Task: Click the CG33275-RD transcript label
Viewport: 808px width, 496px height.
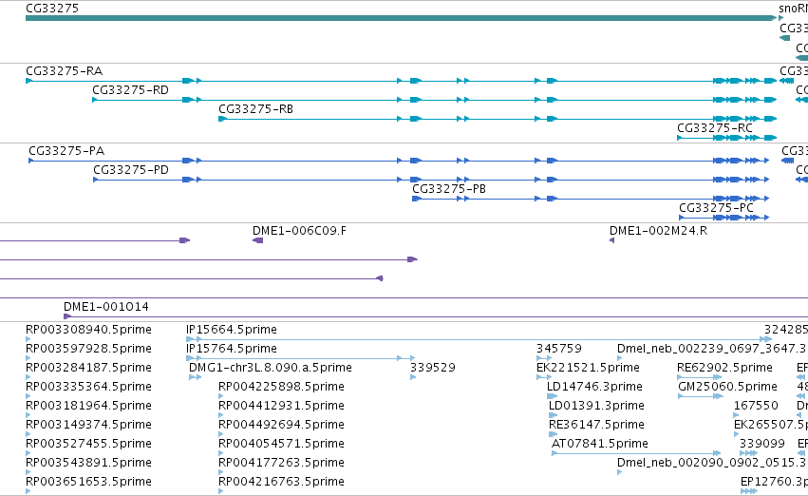Action: [x=130, y=90]
